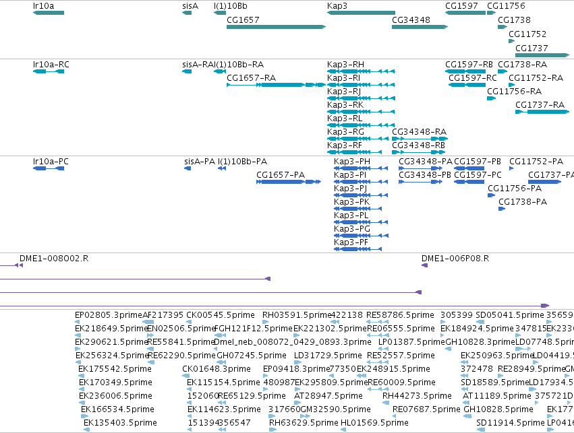This screenshot has height=433, width=574.
Task: Click the long CG1657 gene arrow bar
Action: [x=276, y=27]
